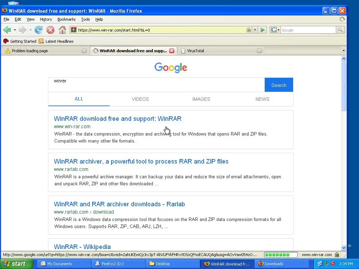Open WinRAR archiver powerful tool link

(x=141, y=161)
